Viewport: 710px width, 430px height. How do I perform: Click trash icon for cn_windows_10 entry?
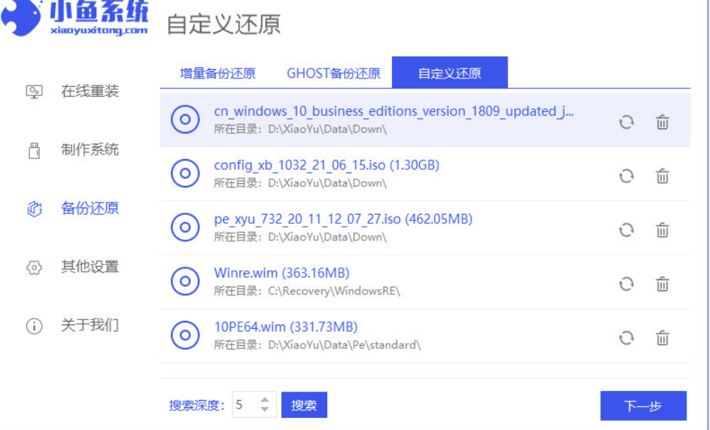pyautogui.click(x=662, y=122)
